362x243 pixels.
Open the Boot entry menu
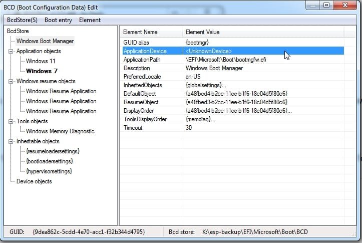[x=58, y=20]
